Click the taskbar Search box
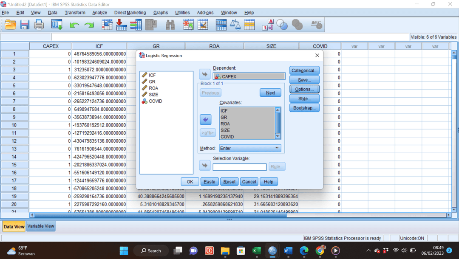 tap(151, 251)
